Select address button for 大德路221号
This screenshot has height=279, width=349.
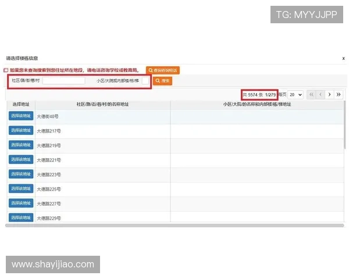[x=21, y=159]
